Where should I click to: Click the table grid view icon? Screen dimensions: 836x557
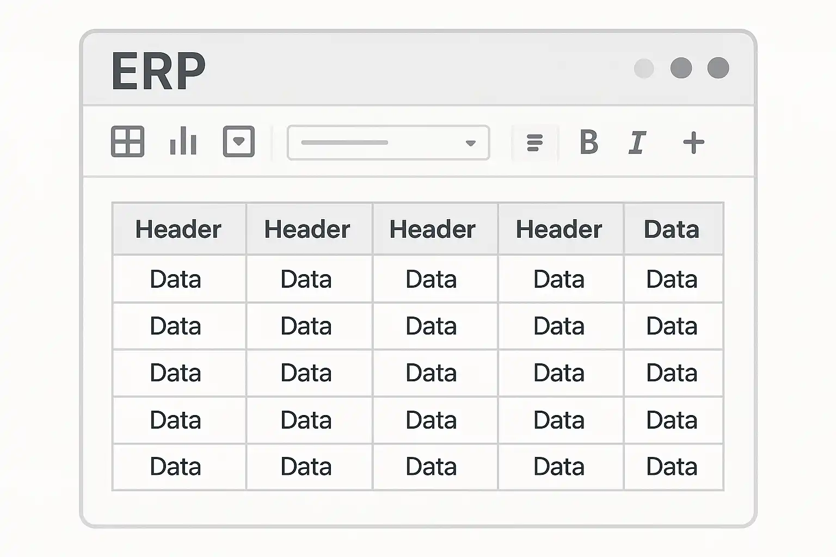point(127,141)
